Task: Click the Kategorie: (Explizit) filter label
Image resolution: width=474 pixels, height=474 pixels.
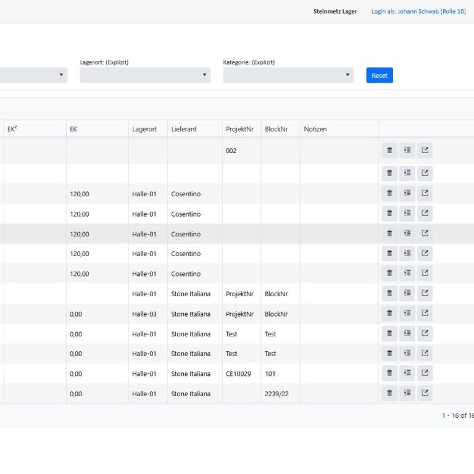Action: [249, 62]
